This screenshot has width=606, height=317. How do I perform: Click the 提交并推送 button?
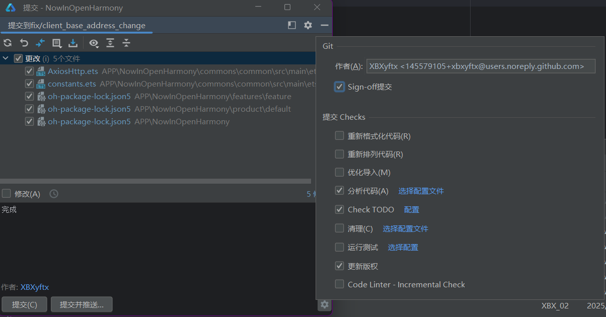(82, 304)
